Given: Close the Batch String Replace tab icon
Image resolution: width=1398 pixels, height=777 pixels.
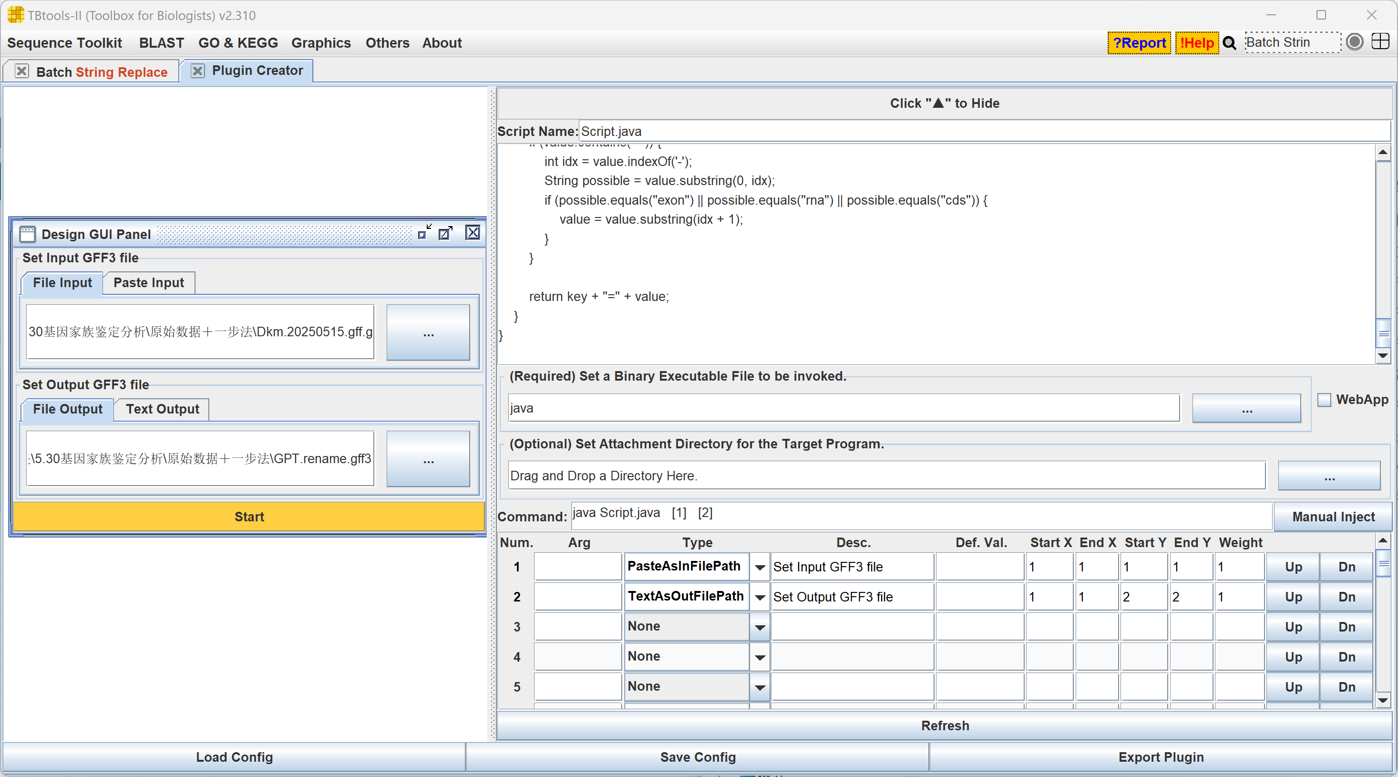Looking at the screenshot, I should pos(22,71).
